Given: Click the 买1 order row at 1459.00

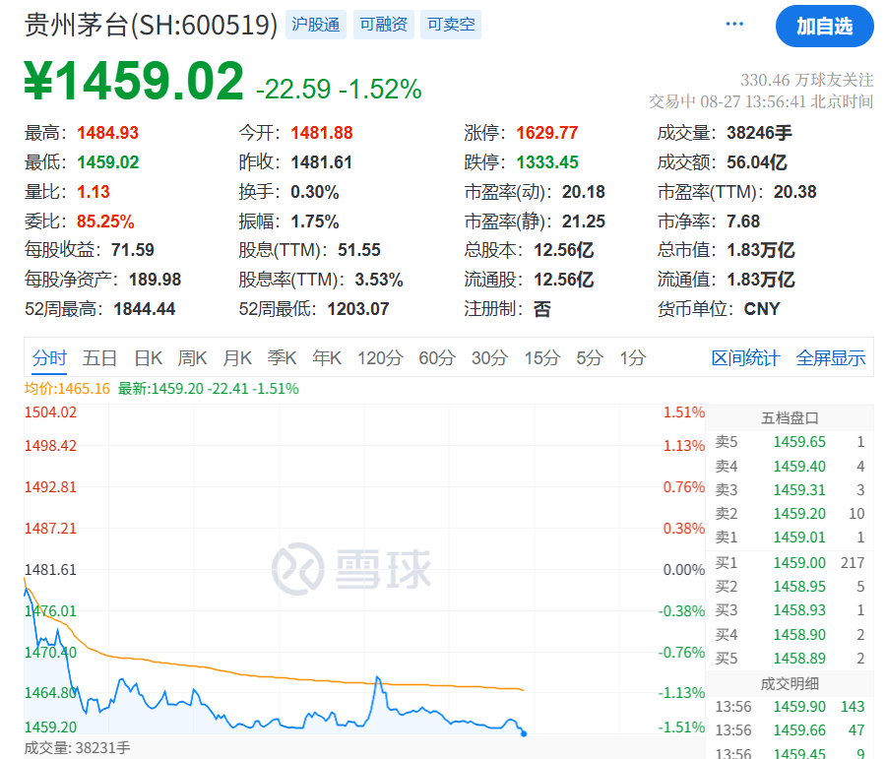Looking at the screenshot, I should (790, 563).
